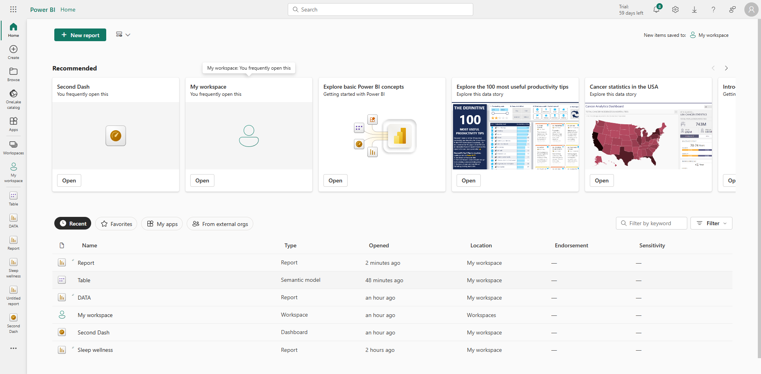Viewport: 761px width, 374px height.
Task: Click the app launcher waffle icon
Action: click(13, 9)
